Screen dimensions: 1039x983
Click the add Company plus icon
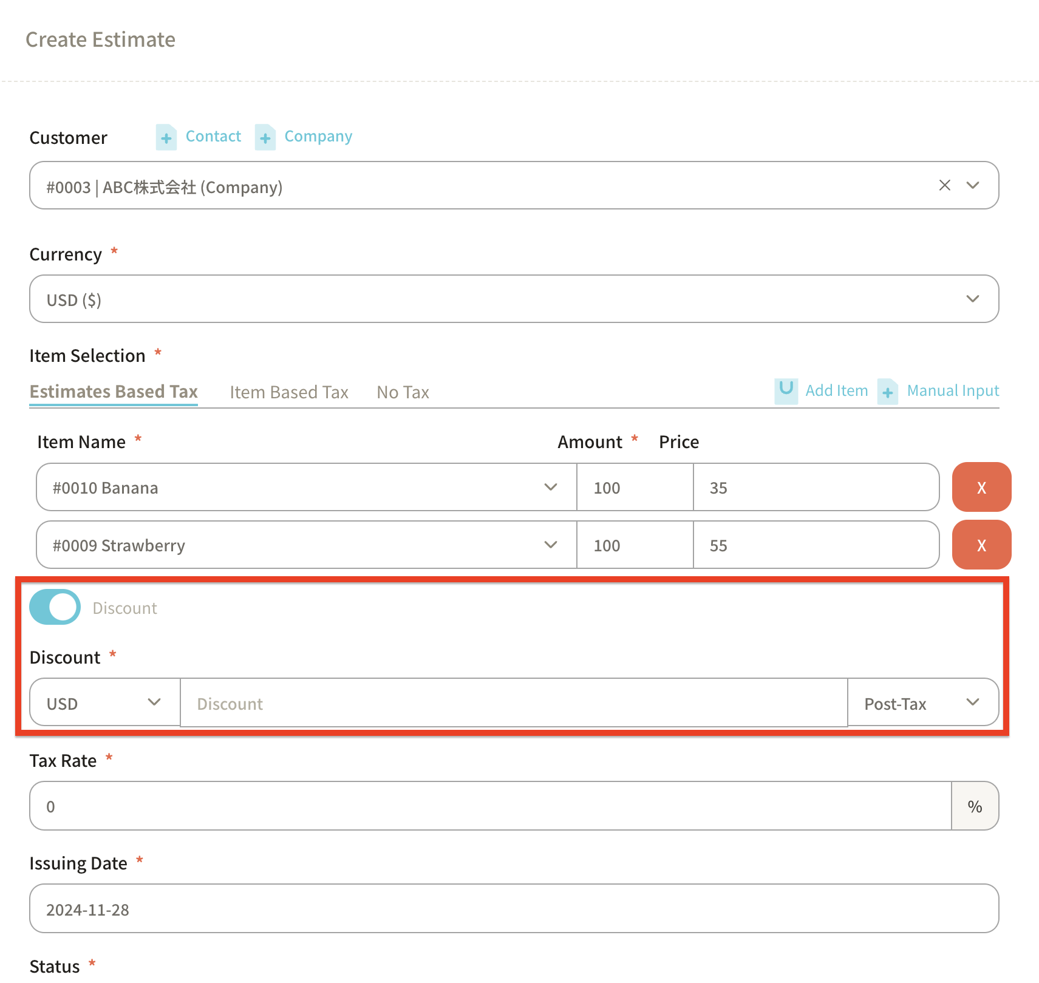(265, 137)
